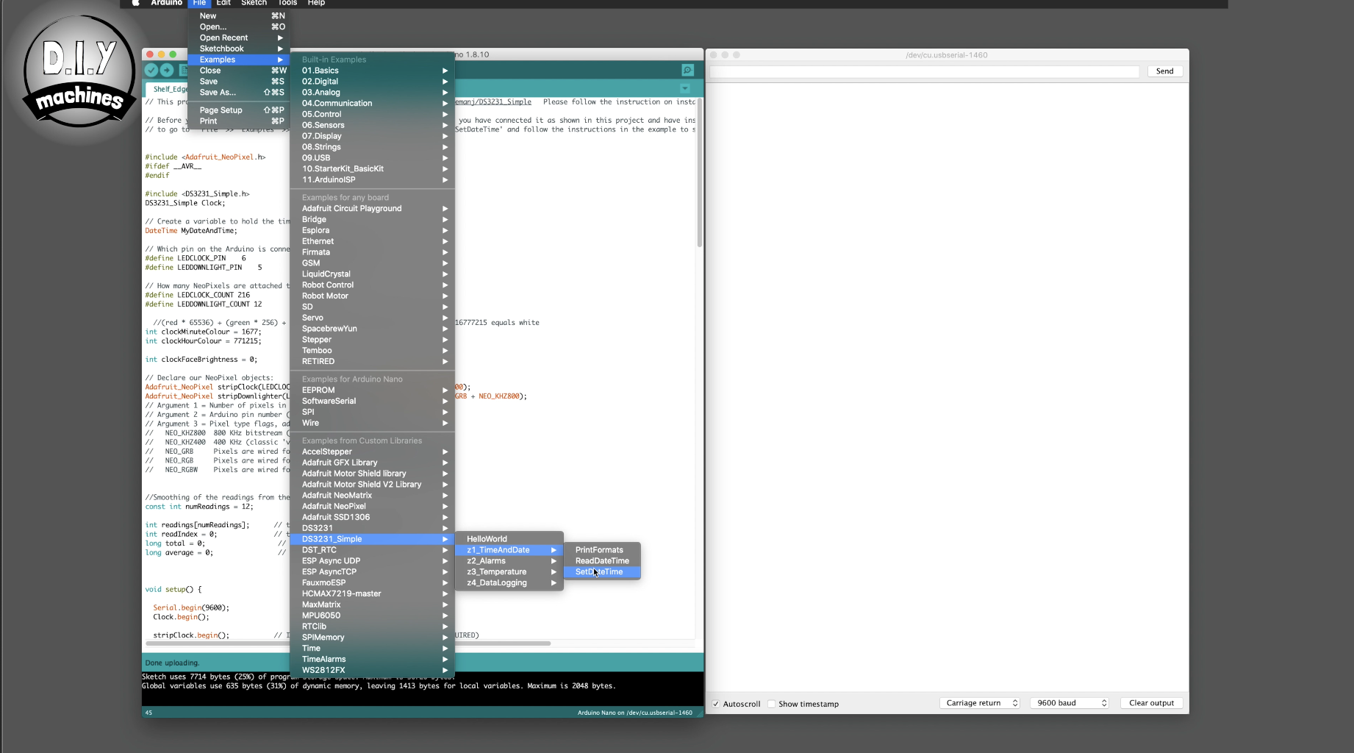Viewport: 1354px width, 753px height.
Task: Enable the Show timestamp checkbox
Action: coord(771,704)
